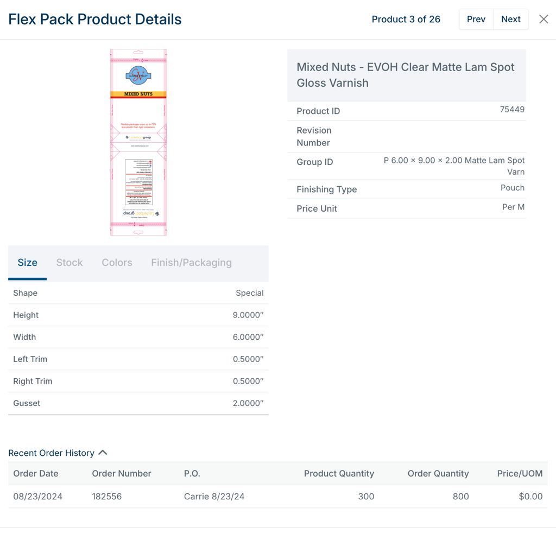
Task: Select order number 182556 in history
Action: tap(107, 497)
